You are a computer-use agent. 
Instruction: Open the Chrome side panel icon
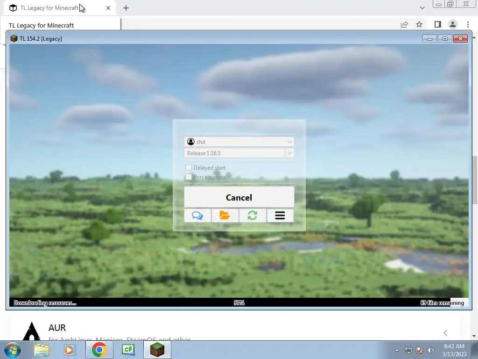pos(438,24)
